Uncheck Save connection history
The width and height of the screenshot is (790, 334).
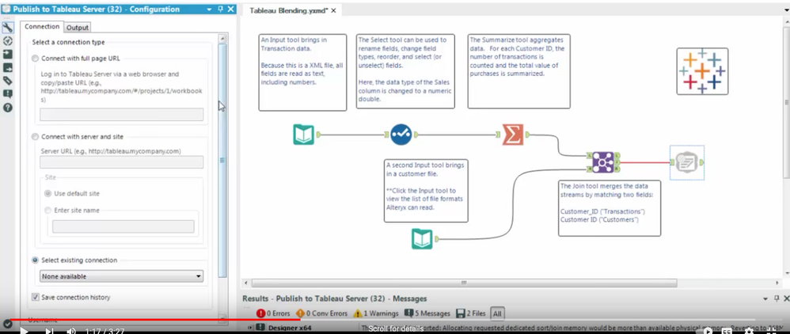(x=35, y=298)
